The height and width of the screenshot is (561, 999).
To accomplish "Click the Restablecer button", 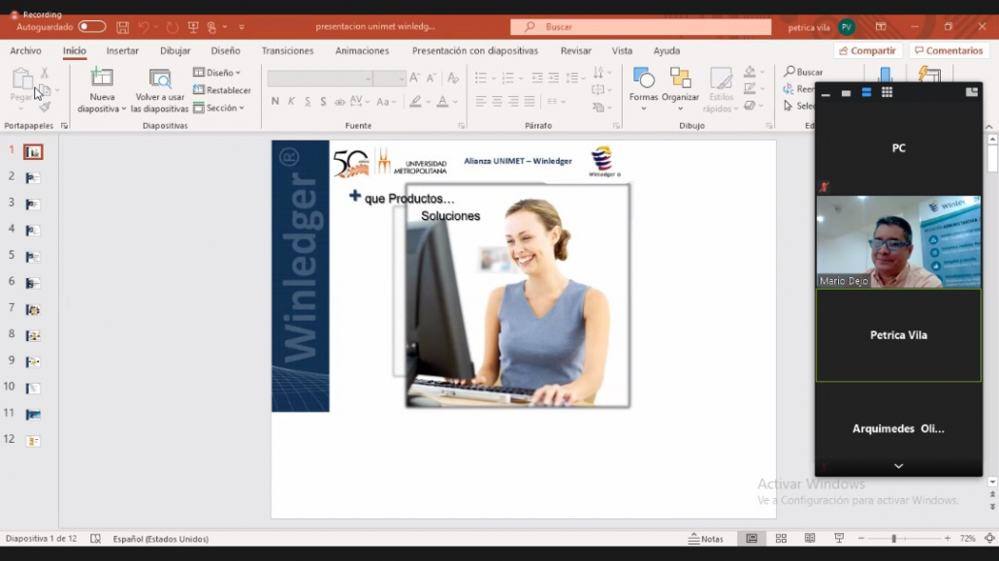I will [x=222, y=90].
